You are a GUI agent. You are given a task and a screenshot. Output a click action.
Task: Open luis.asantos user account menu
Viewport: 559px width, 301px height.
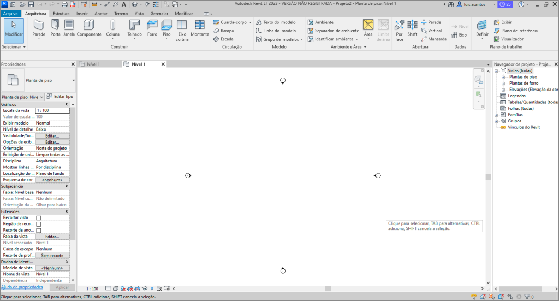(476, 4)
